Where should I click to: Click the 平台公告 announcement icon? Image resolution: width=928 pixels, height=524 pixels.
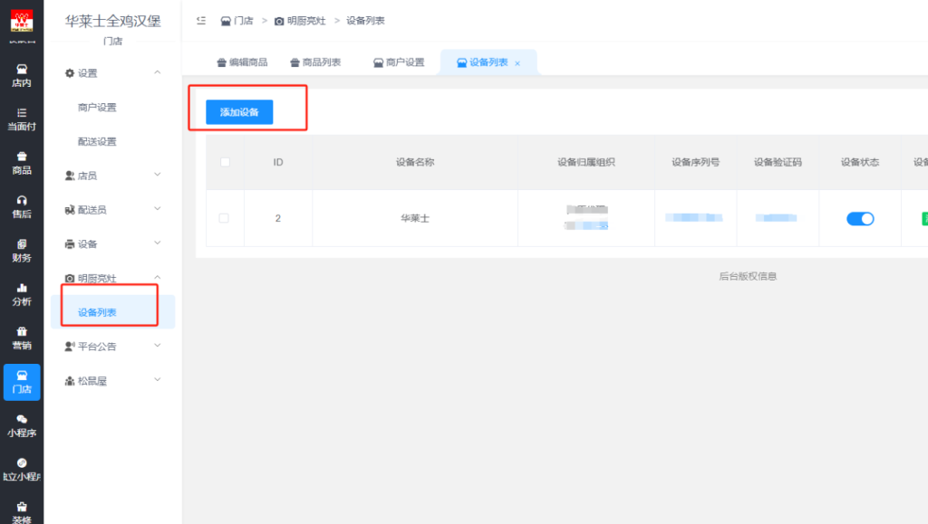[x=69, y=347]
